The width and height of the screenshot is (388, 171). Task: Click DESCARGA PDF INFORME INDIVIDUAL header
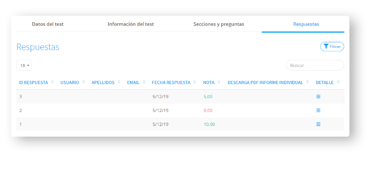[265, 83]
